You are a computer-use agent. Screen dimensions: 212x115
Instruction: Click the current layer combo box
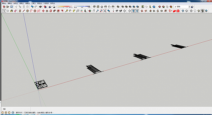182,7
